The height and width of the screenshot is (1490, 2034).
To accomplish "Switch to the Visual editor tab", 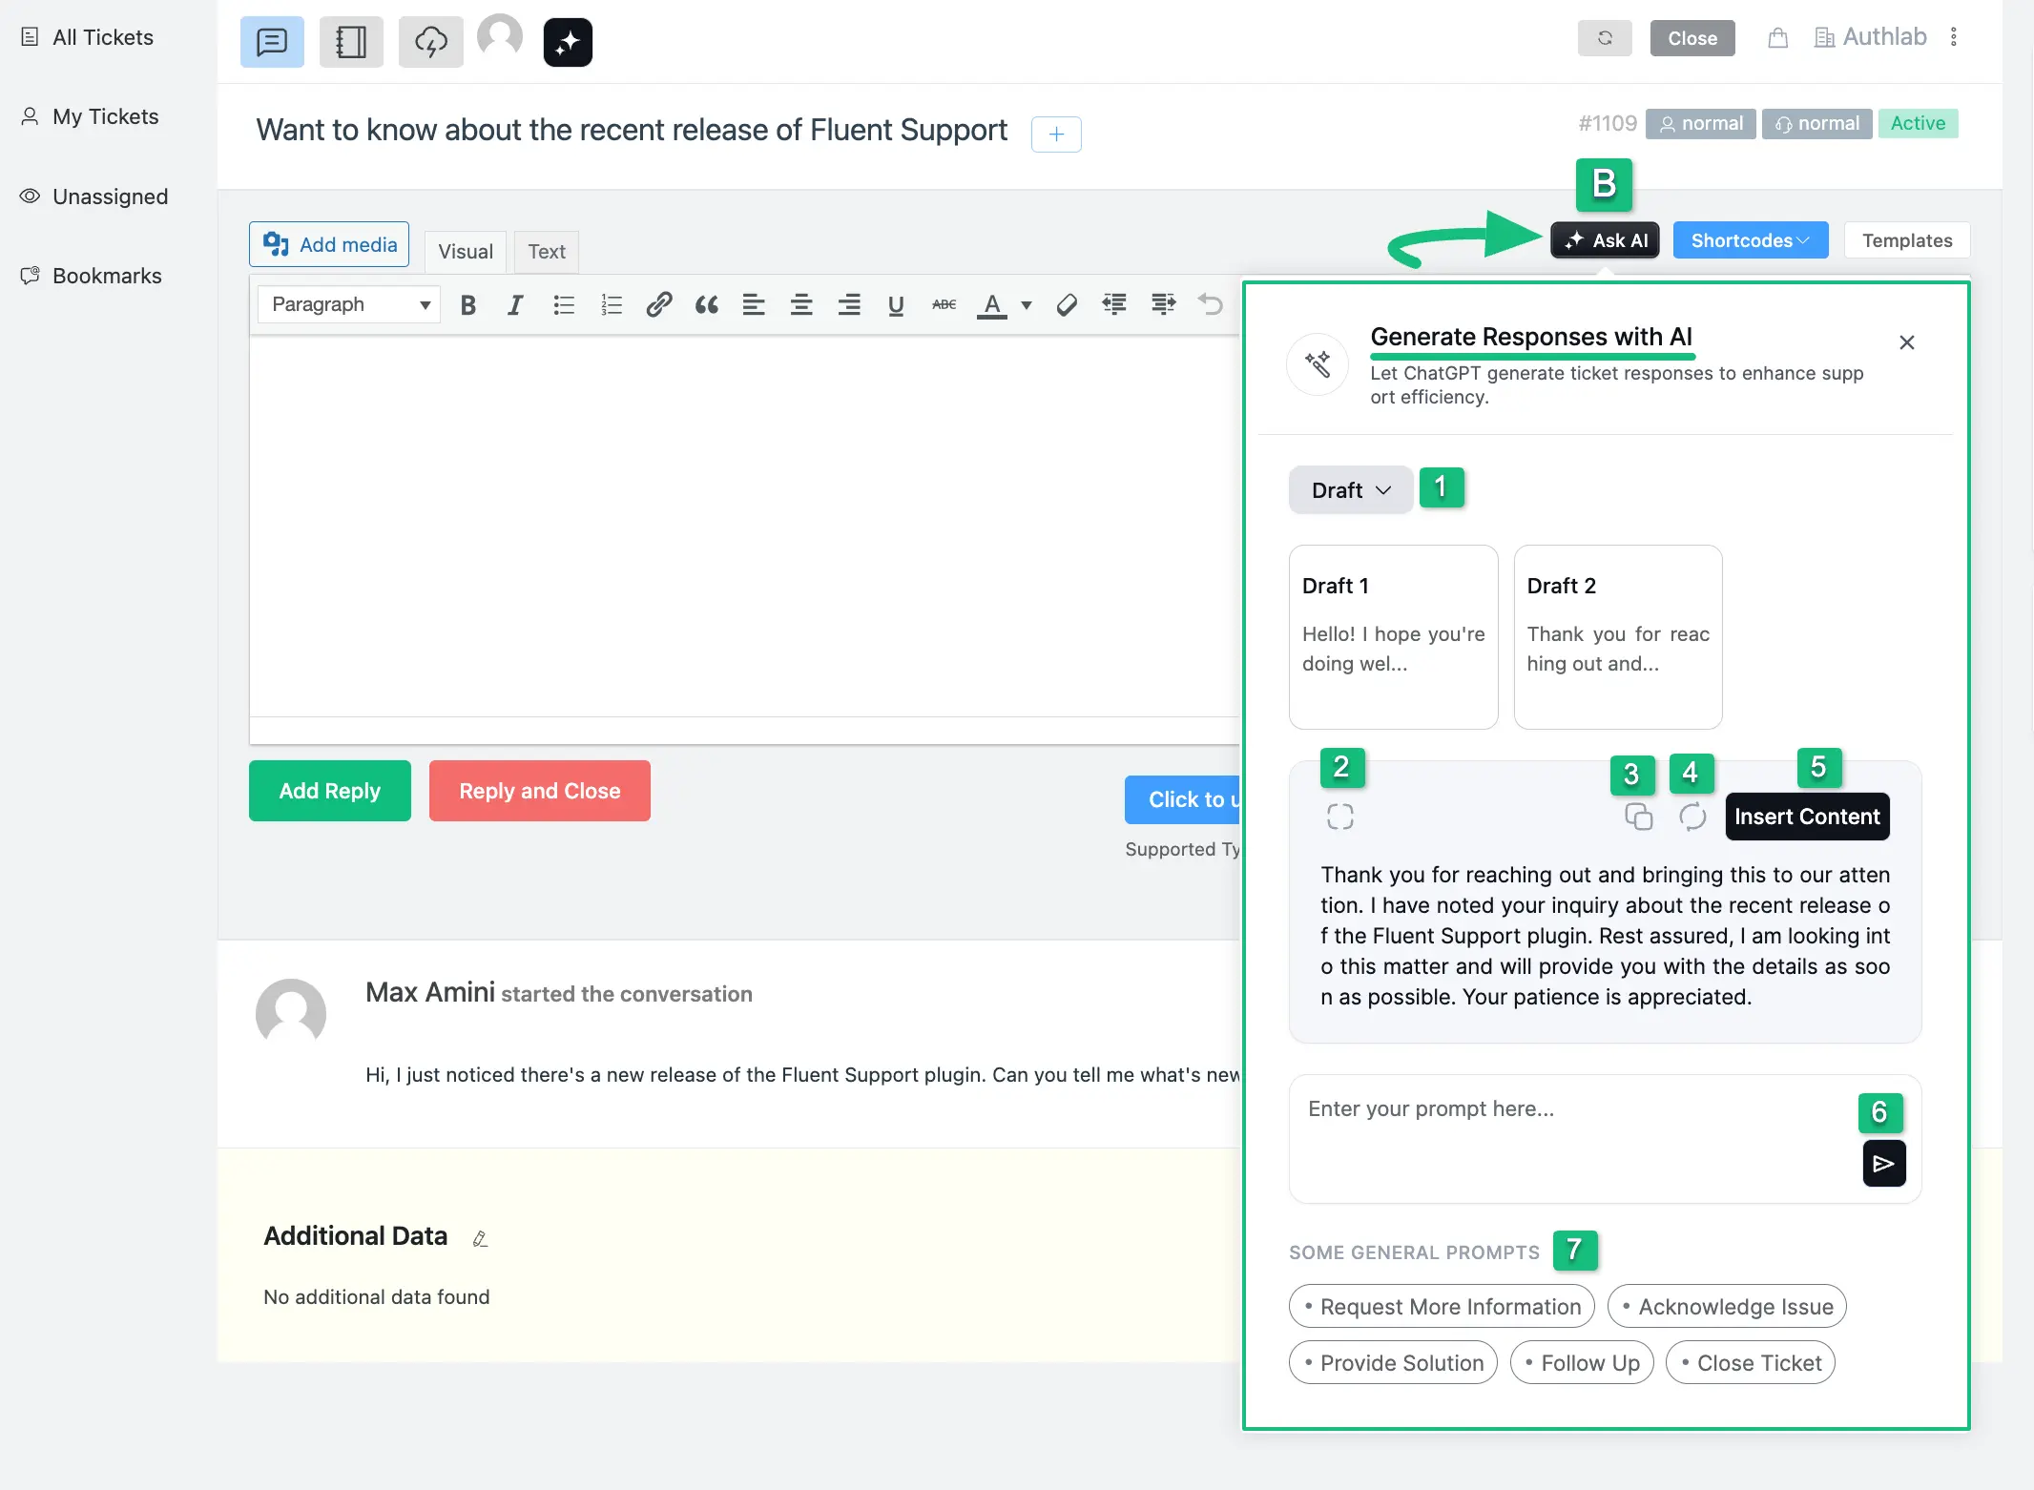I will coord(466,252).
